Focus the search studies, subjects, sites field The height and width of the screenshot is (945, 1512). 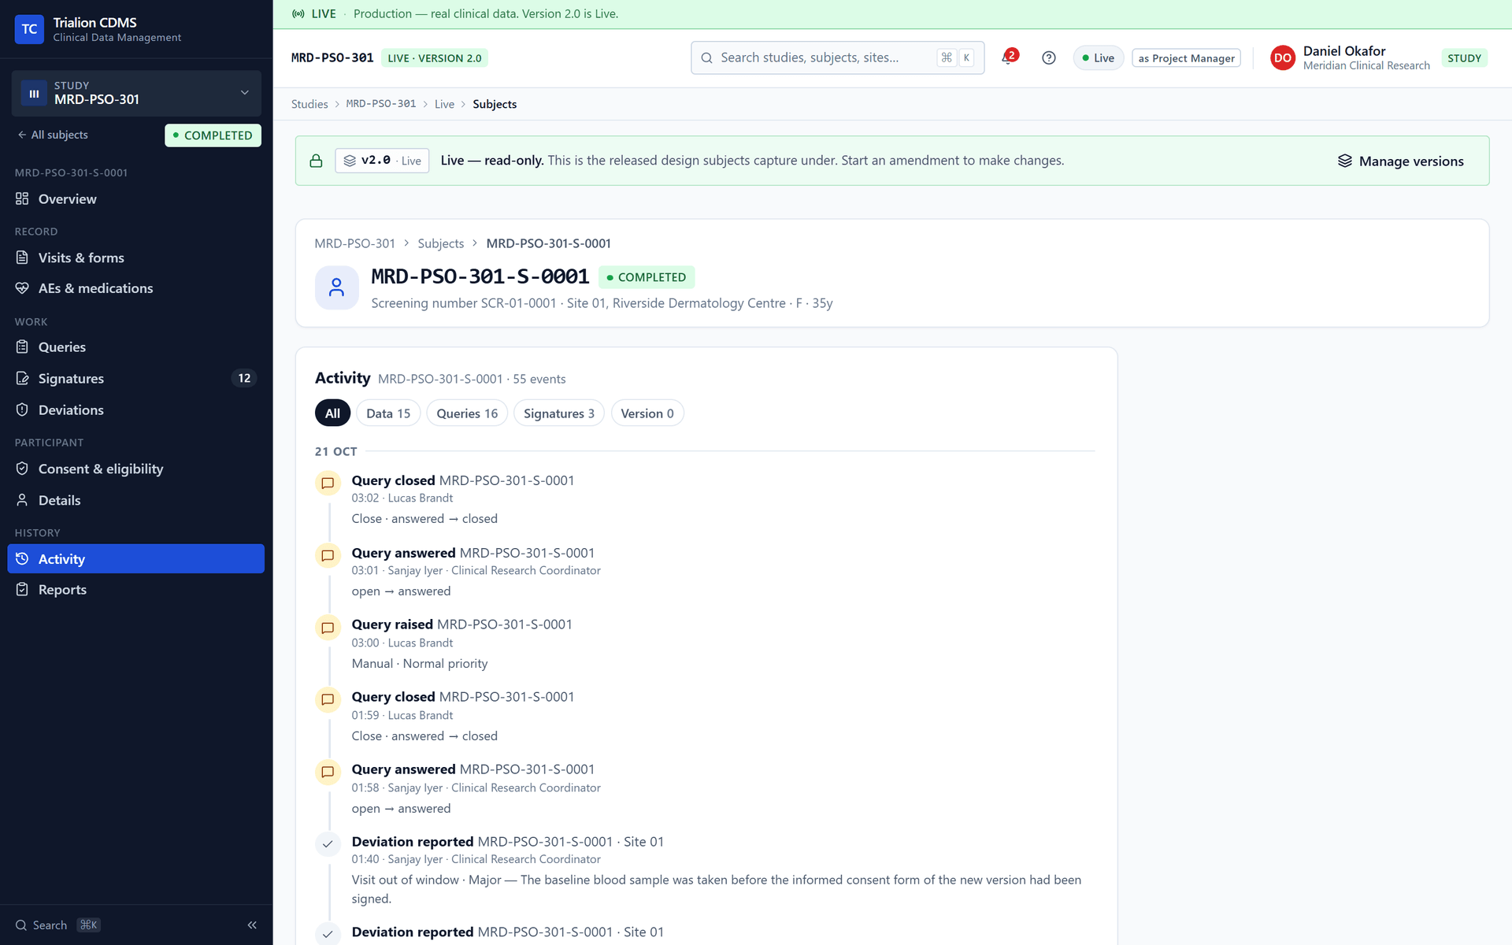pyautogui.click(x=837, y=57)
